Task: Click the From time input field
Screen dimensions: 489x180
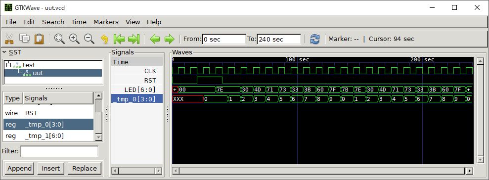Action: point(224,39)
